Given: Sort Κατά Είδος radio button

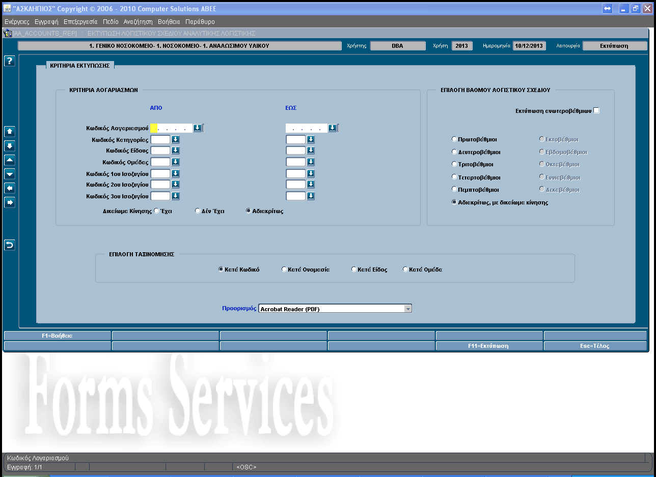Looking at the screenshot, I should (x=354, y=270).
